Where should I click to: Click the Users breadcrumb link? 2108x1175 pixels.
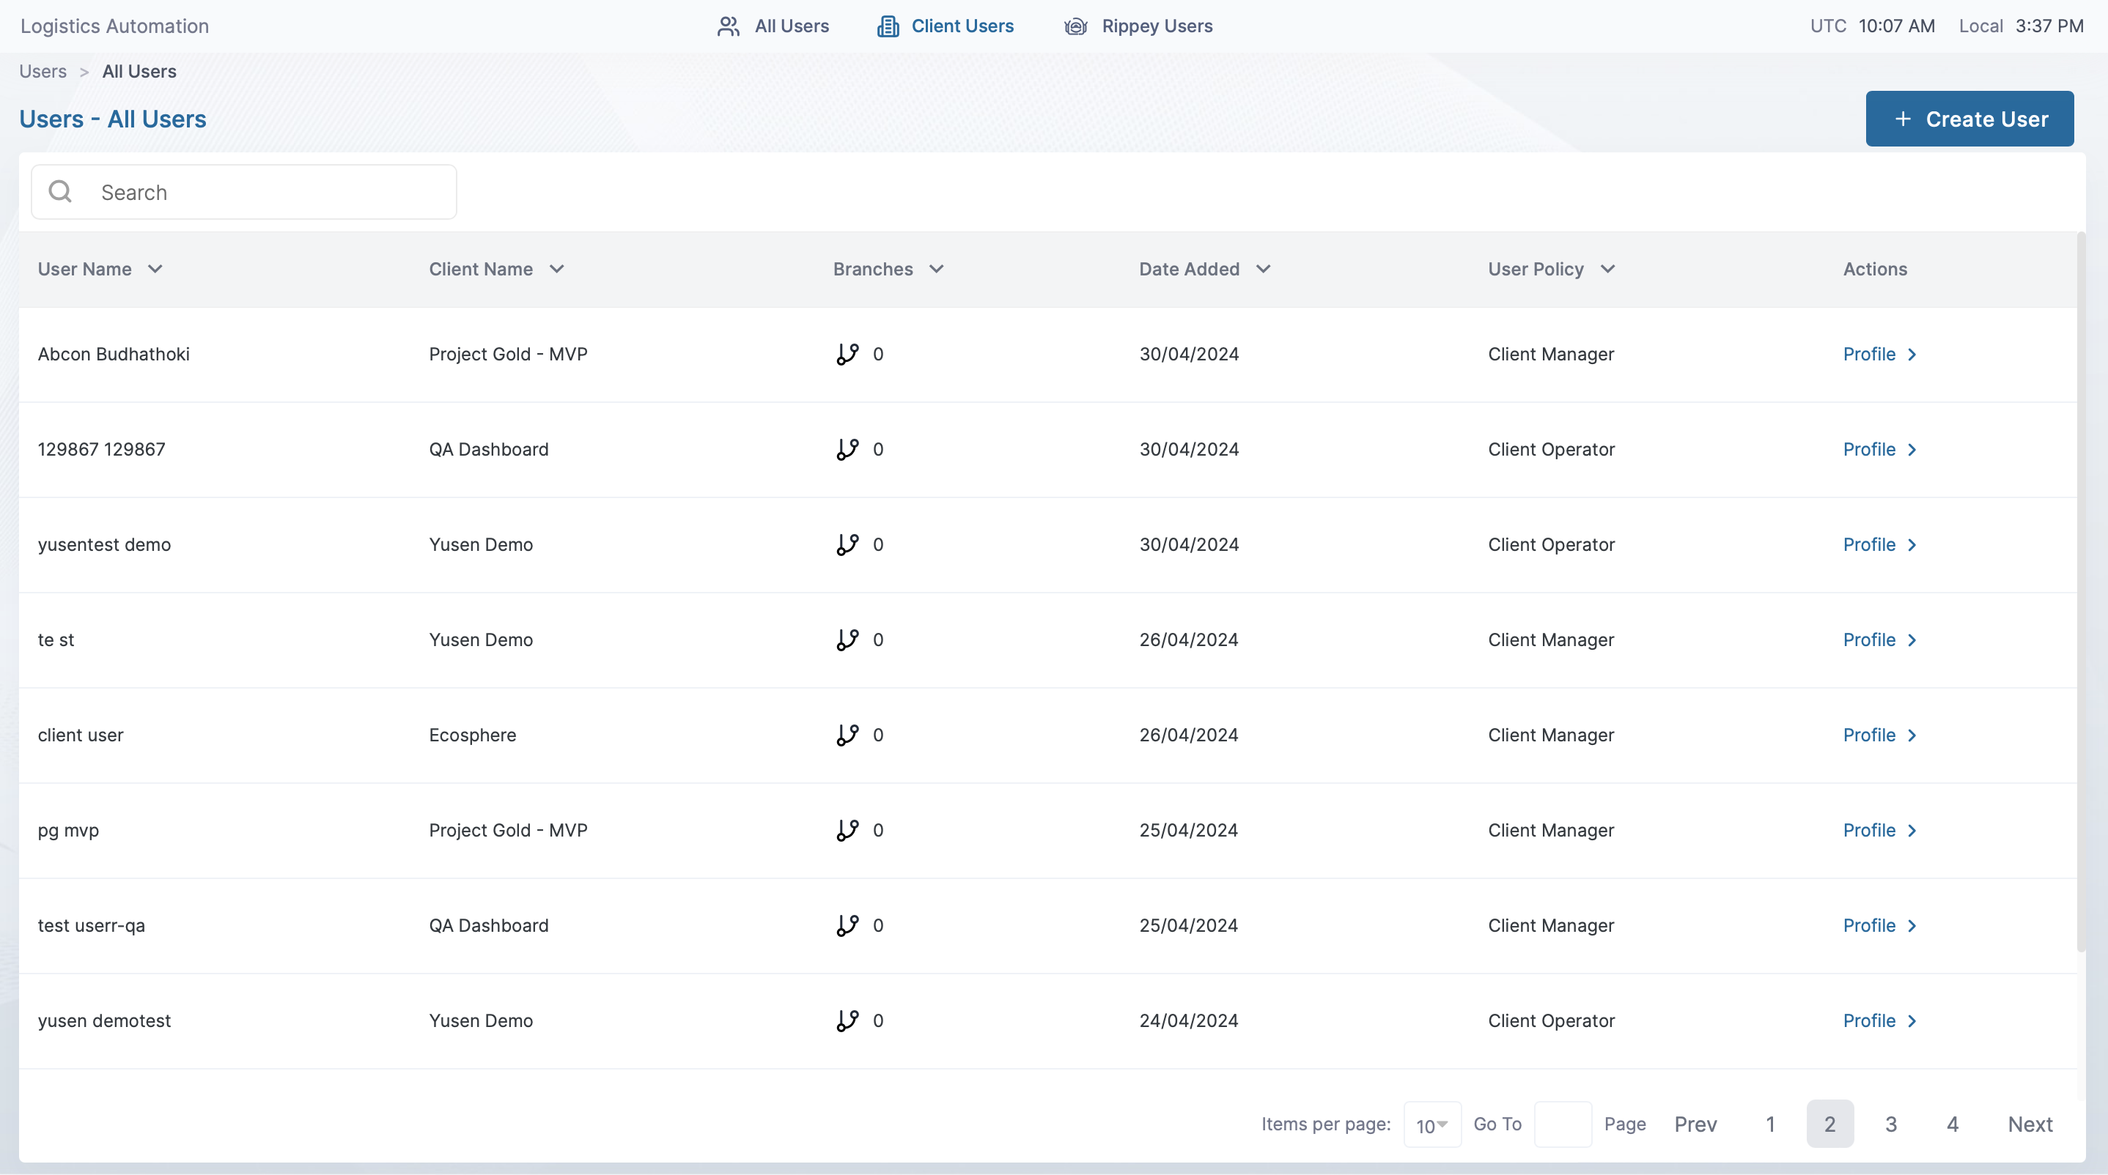pyautogui.click(x=43, y=71)
